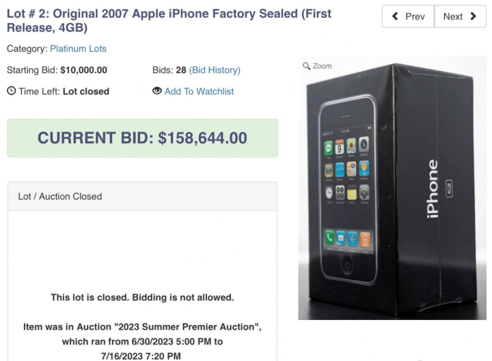Click the eye icon beside Add To Watchlist
This screenshot has height=361, width=492.
click(x=157, y=91)
